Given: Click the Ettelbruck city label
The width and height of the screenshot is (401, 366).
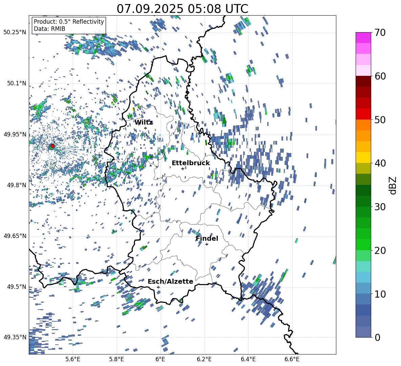Looking at the screenshot, I should [191, 163].
